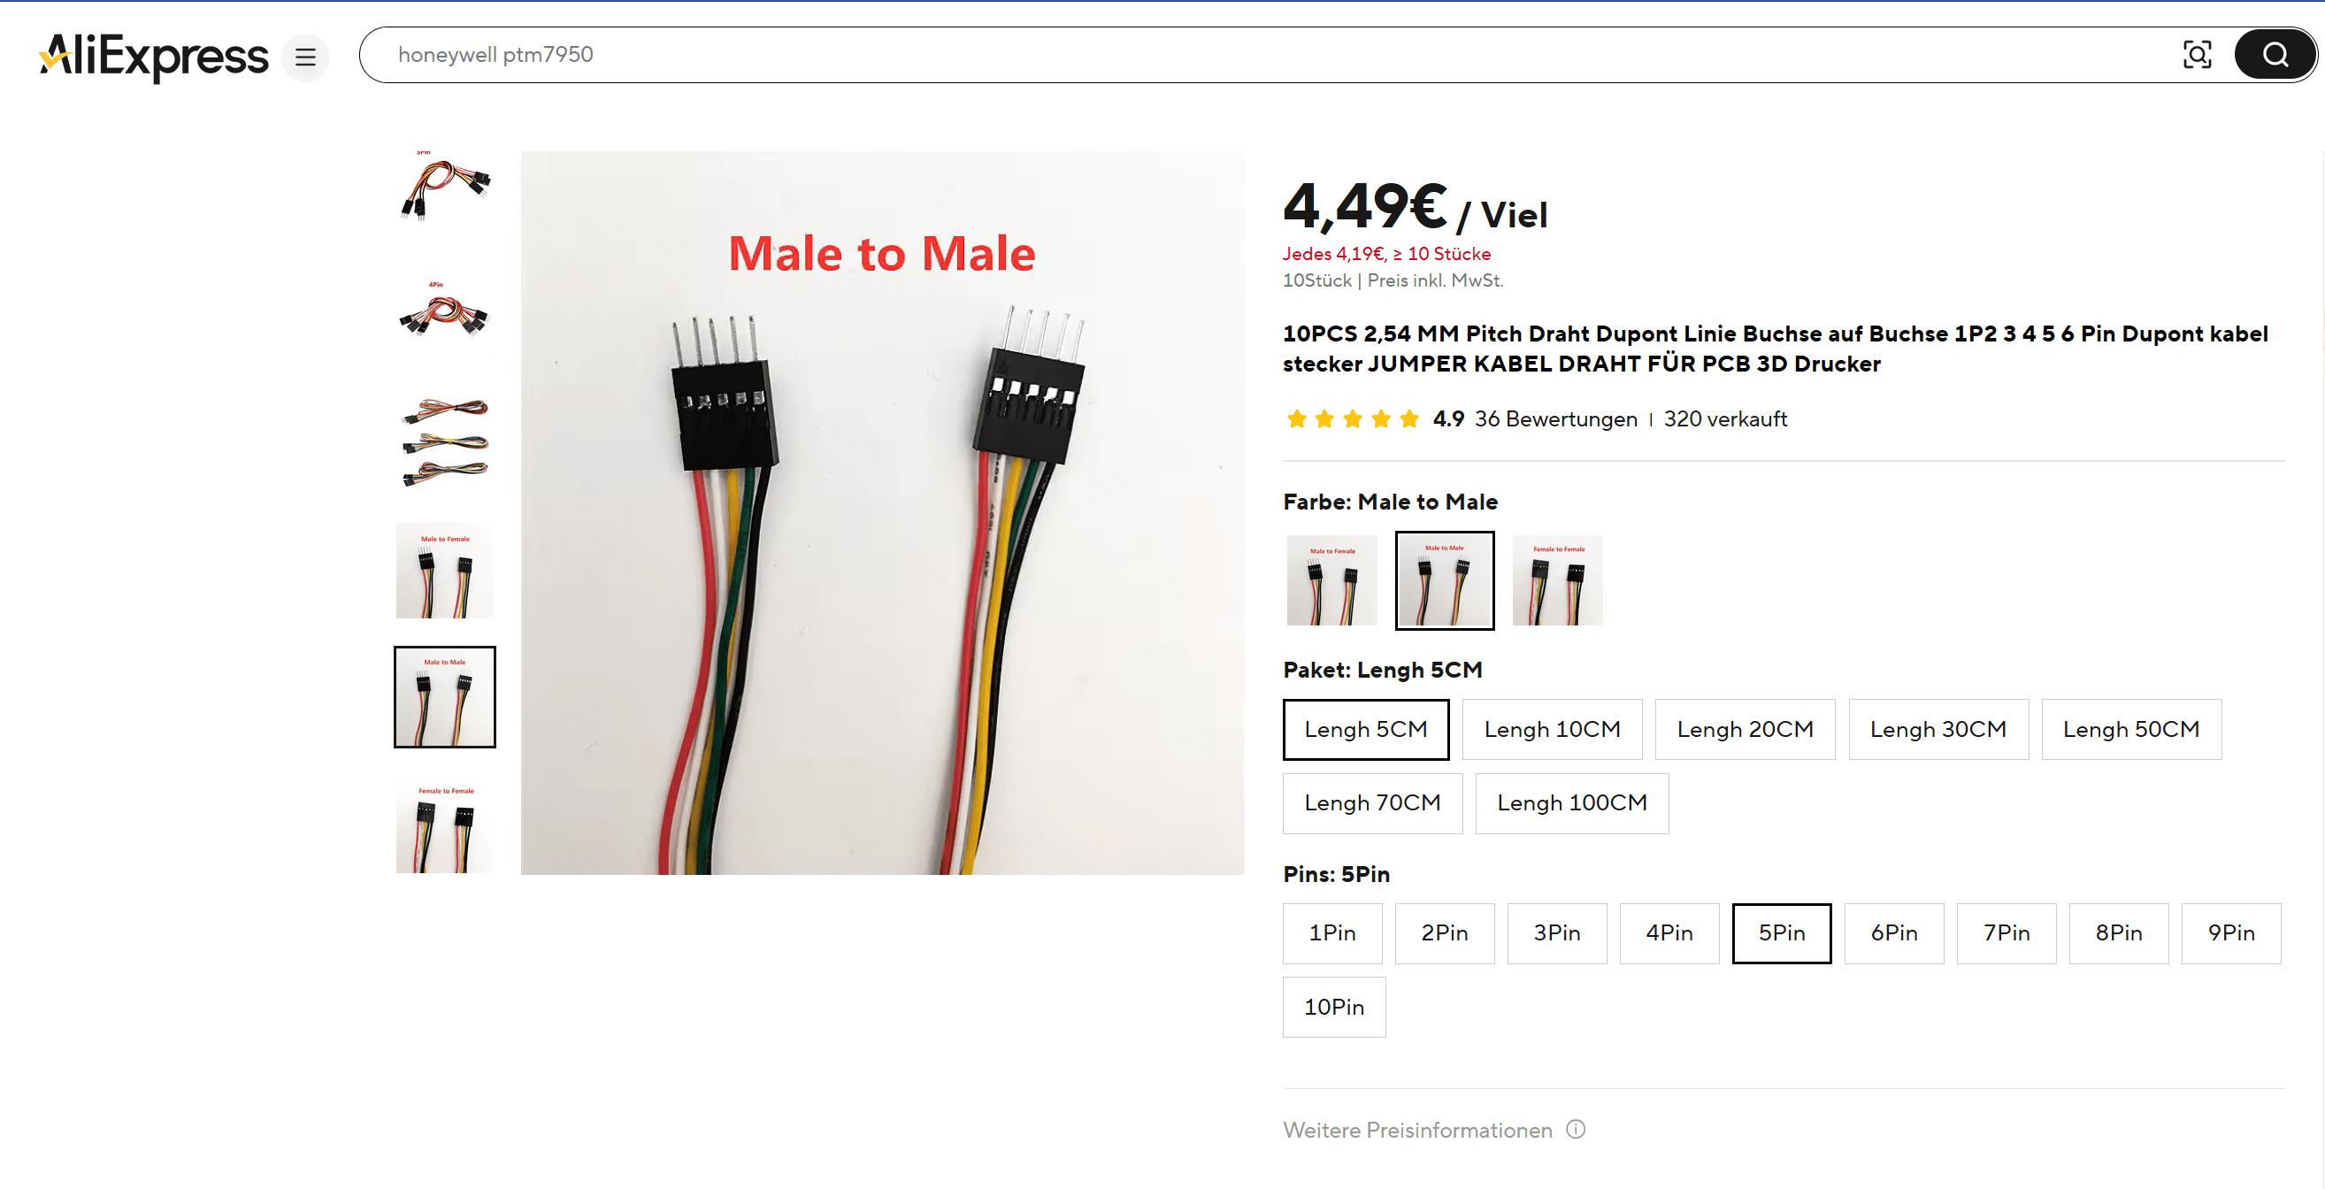Go to the AliExpress home logo
Viewport: 2325px width, 1189px height.
pyautogui.click(x=153, y=57)
